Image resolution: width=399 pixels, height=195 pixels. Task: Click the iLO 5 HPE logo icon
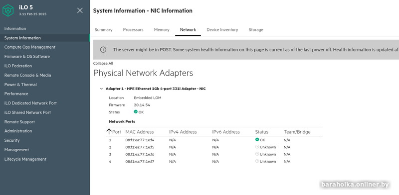coord(8,10)
